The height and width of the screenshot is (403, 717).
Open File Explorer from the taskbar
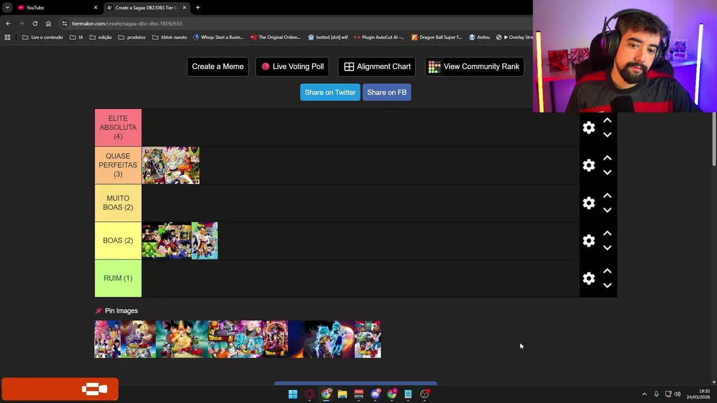coord(342,394)
